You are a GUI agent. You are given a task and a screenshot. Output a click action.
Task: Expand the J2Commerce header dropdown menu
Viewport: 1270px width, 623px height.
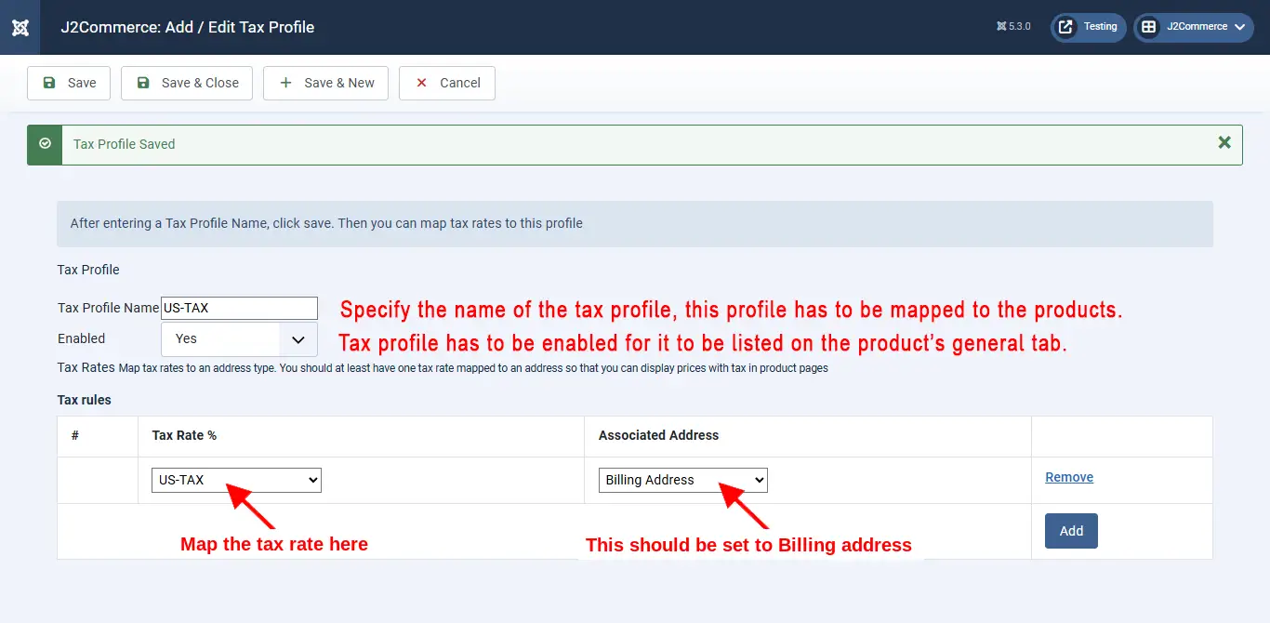pos(1193,27)
